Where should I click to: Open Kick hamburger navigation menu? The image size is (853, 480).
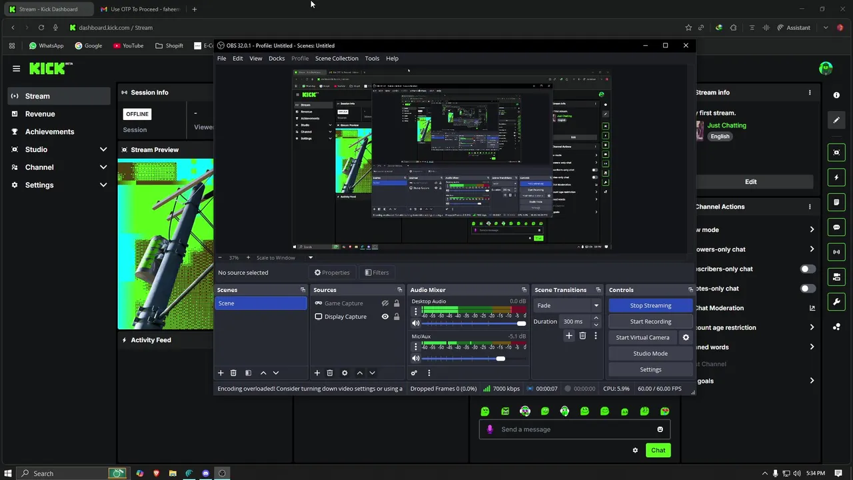[x=16, y=68]
